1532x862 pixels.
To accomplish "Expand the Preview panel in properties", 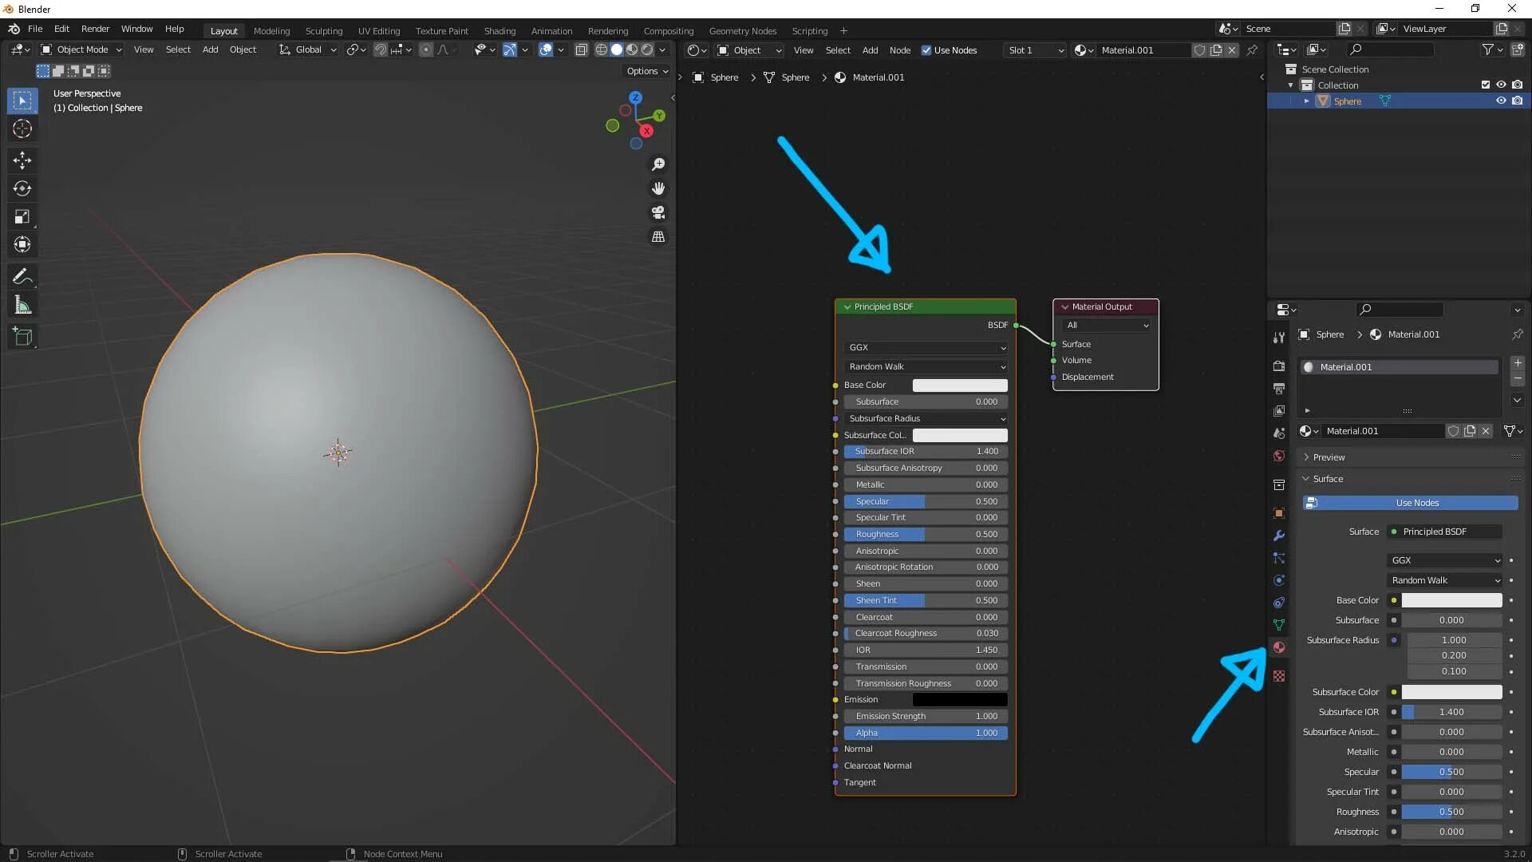I will pyautogui.click(x=1328, y=457).
